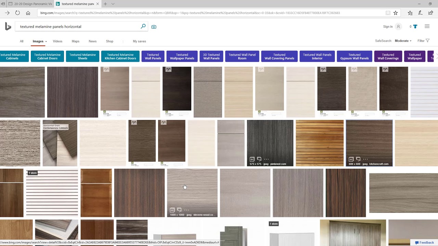Viewport: 438px width, 246px height.
Task: Save the pinterest.com image with its add icon
Action: point(252,159)
